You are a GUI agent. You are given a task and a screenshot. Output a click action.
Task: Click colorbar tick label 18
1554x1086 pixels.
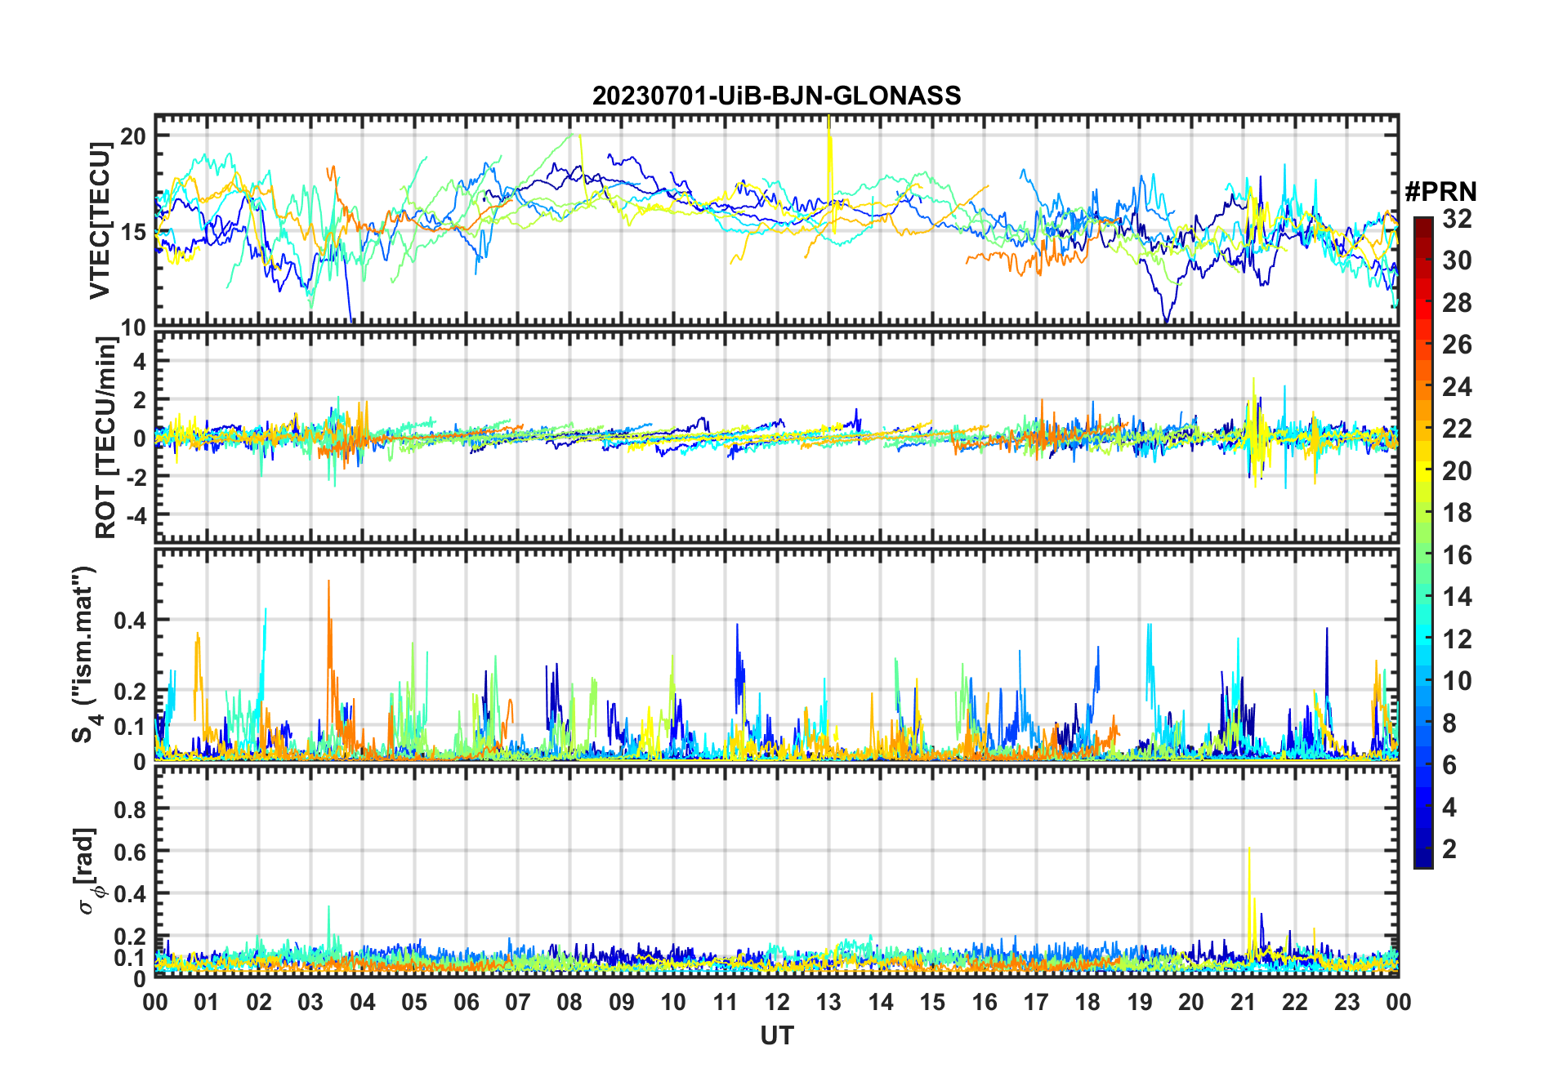(x=1457, y=512)
